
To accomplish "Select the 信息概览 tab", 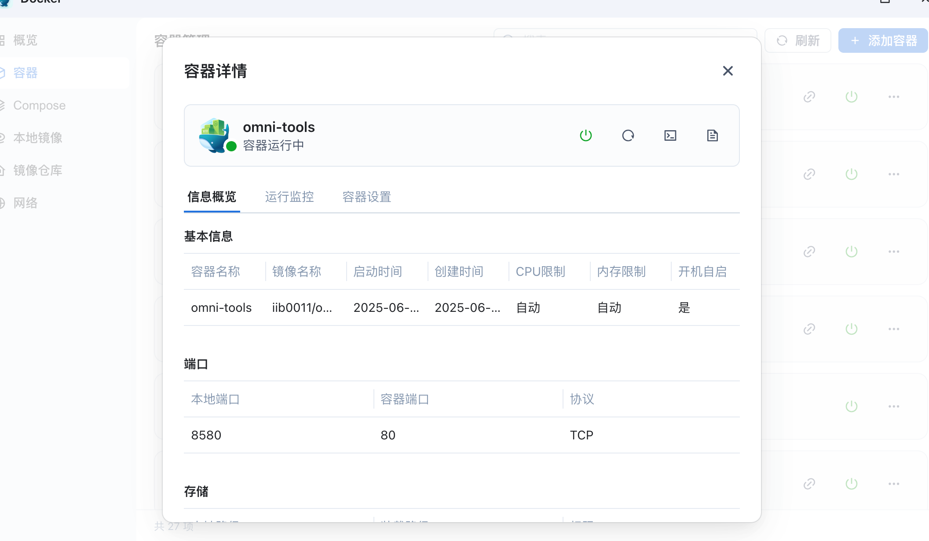I will pos(212,197).
